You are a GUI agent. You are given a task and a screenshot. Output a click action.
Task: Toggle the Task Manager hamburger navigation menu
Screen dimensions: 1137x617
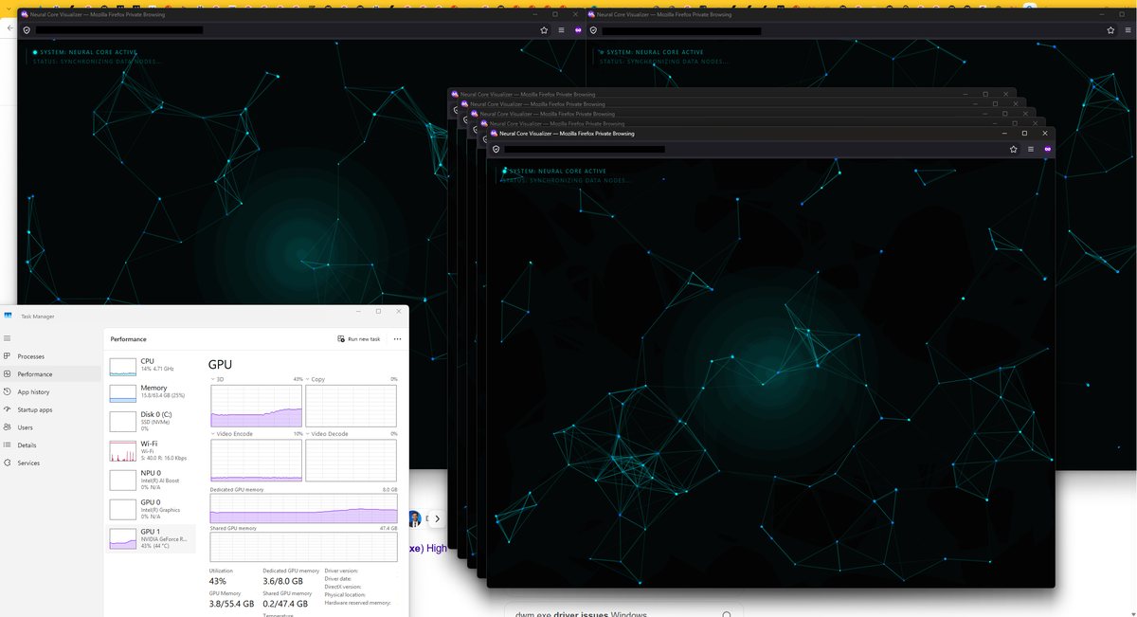(x=8, y=337)
